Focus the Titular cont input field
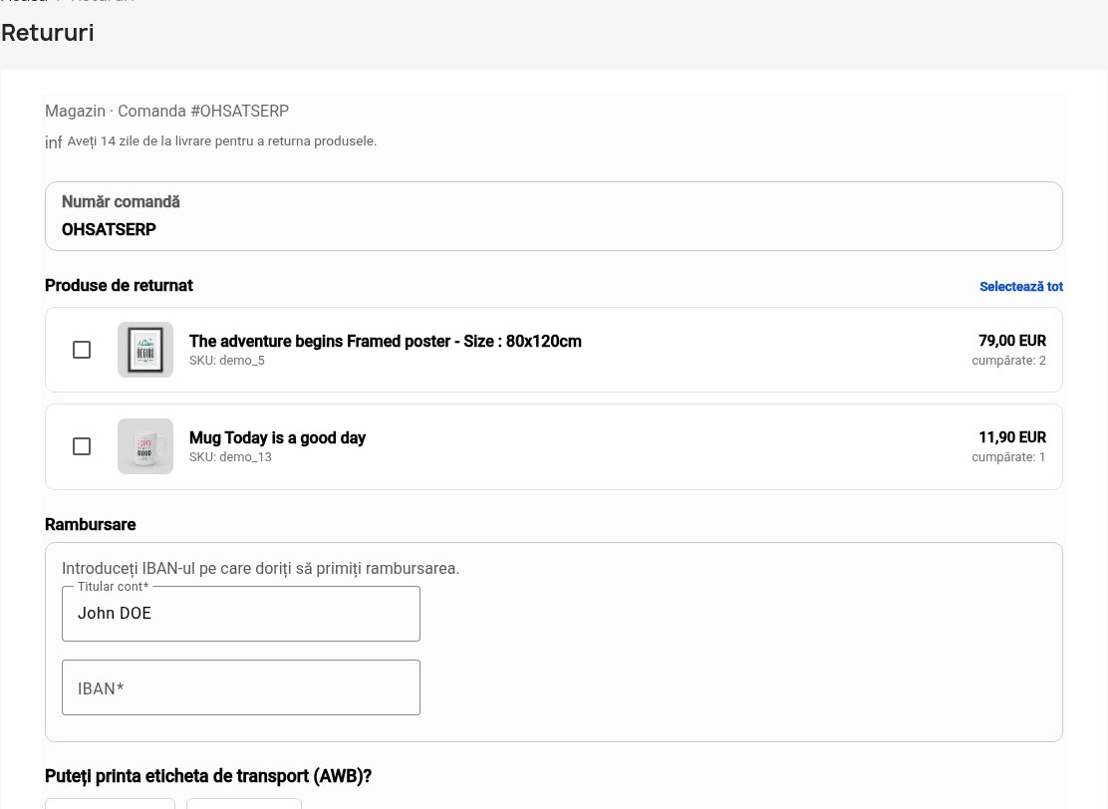This screenshot has height=809, width=1108. point(241,614)
